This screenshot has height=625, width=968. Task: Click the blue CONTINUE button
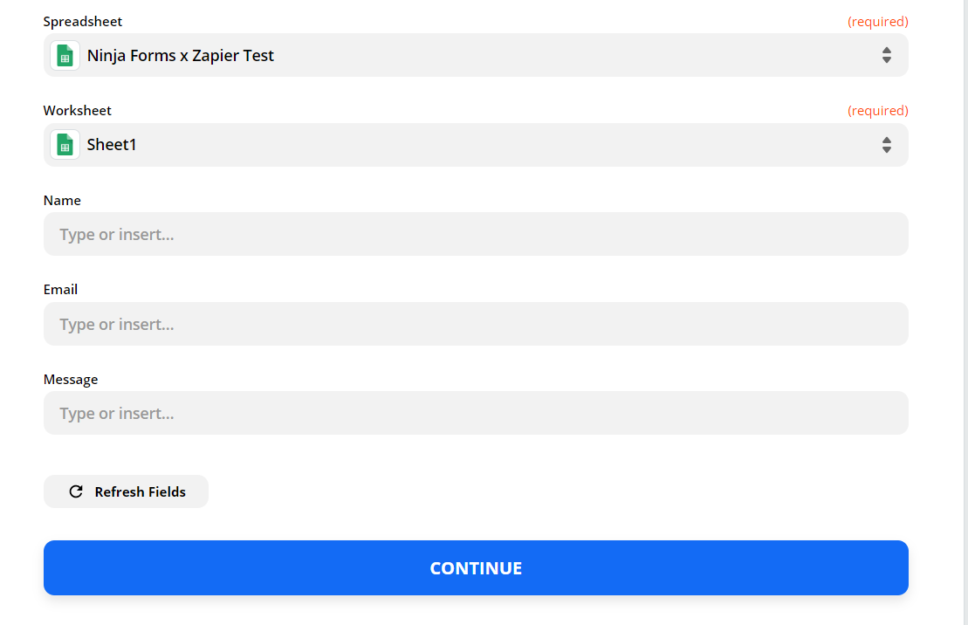(476, 568)
